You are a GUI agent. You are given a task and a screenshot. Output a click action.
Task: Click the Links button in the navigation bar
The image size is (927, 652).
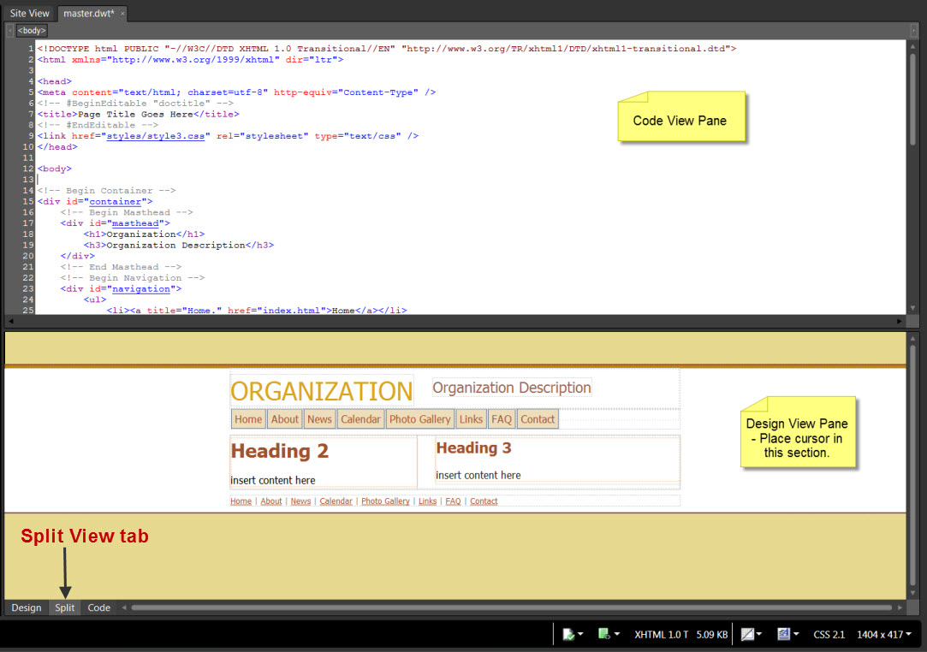(471, 419)
